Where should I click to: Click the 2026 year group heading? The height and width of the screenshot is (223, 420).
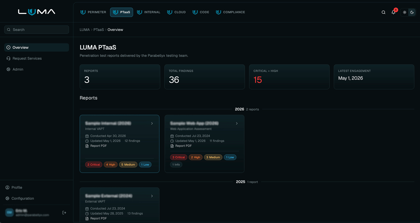(x=239, y=109)
